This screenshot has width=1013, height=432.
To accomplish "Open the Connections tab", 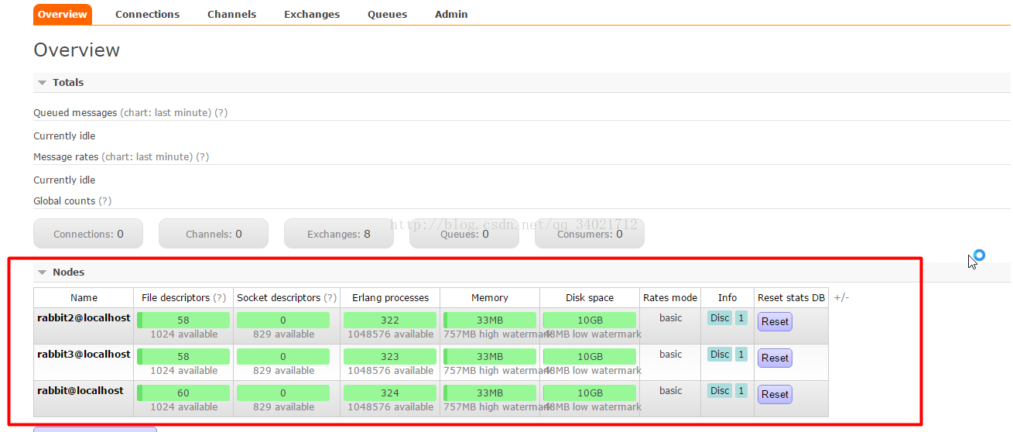I will (x=147, y=14).
